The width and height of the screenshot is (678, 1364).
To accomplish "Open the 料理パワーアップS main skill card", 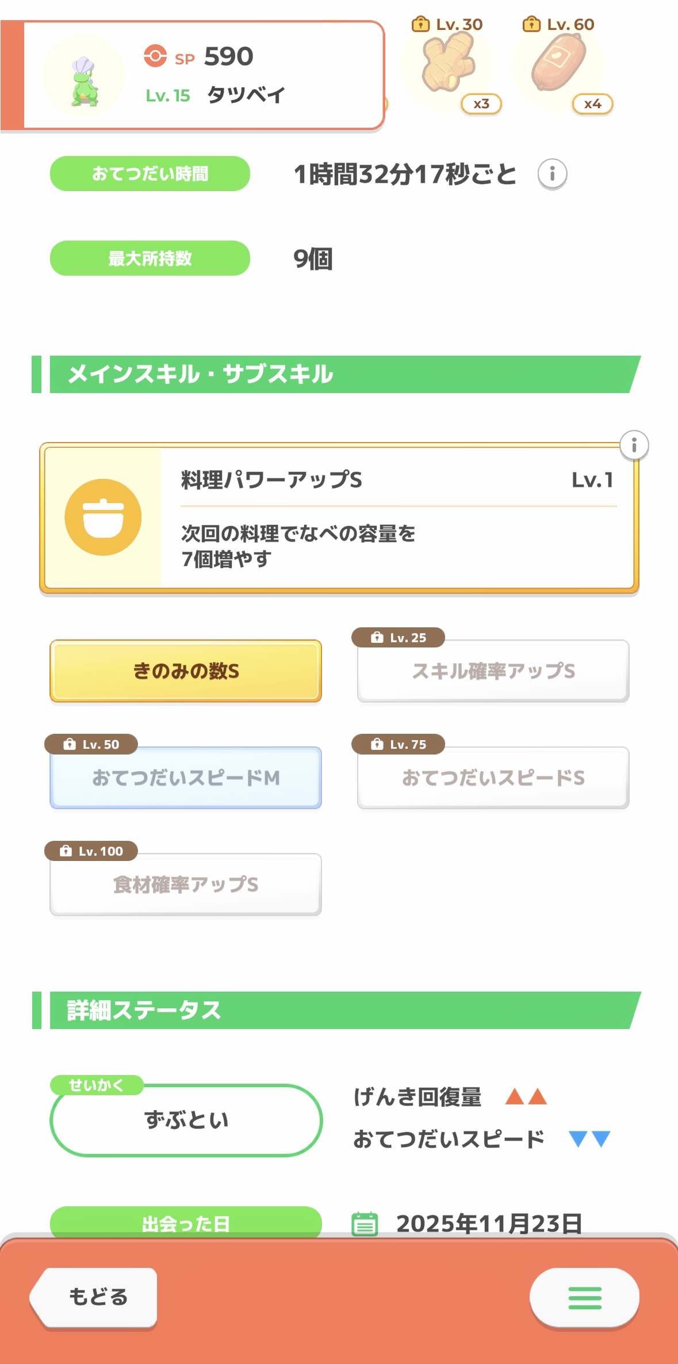I will tap(339, 518).
